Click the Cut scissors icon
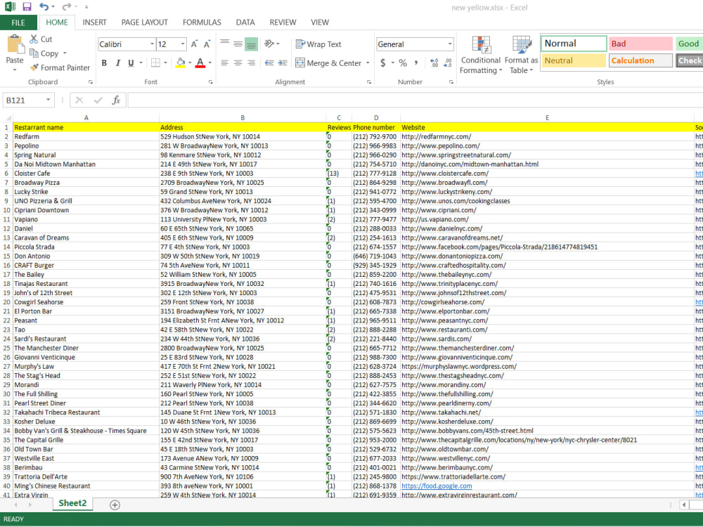The width and height of the screenshot is (703, 527). (34, 39)
